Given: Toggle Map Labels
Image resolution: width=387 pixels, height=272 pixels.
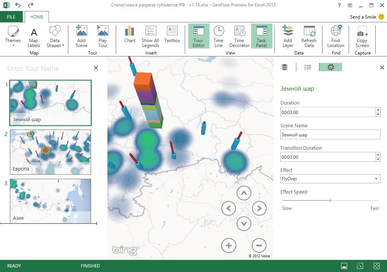Looking at the screenshot, I should 33,37.
